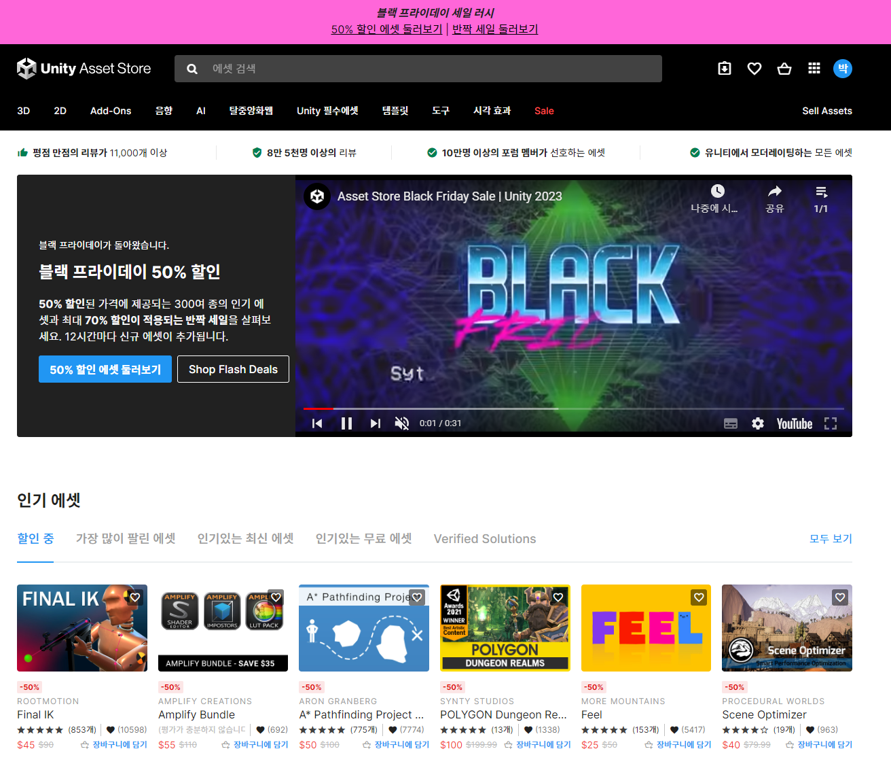Click Sell Assets link
The width and height of the screenshot is (891, 766).
tap(827, 111)
